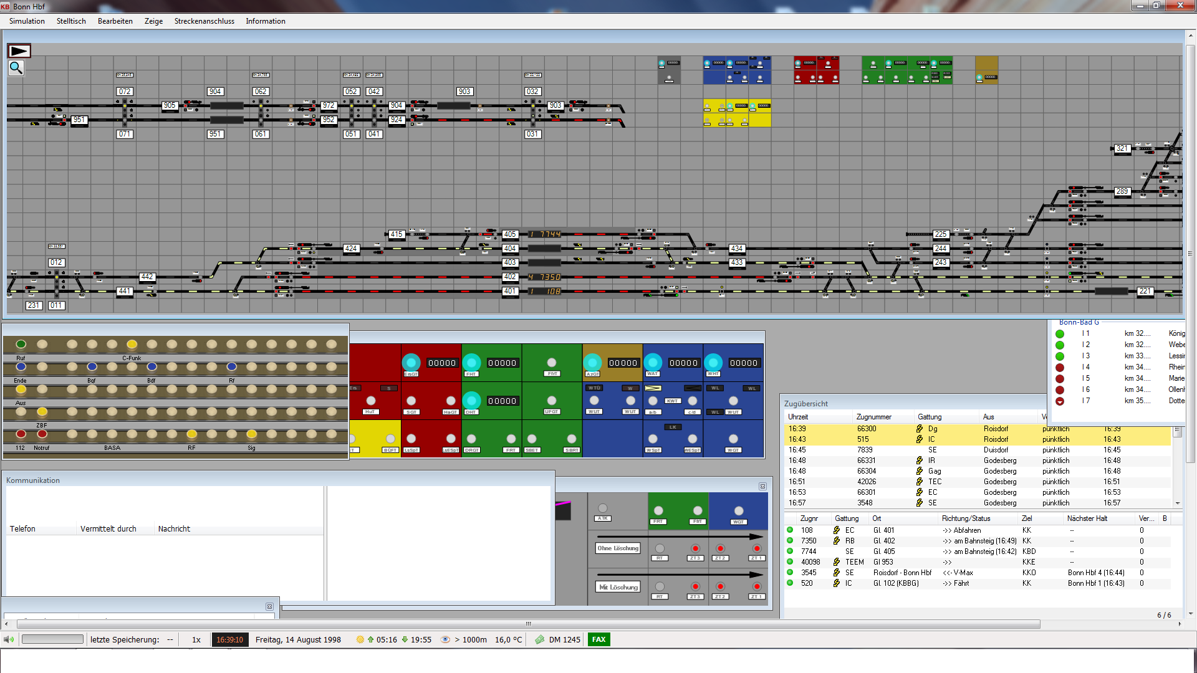Activate the cyan AzGT button
Screen dimensions: 1197x673
click(592, 362)
